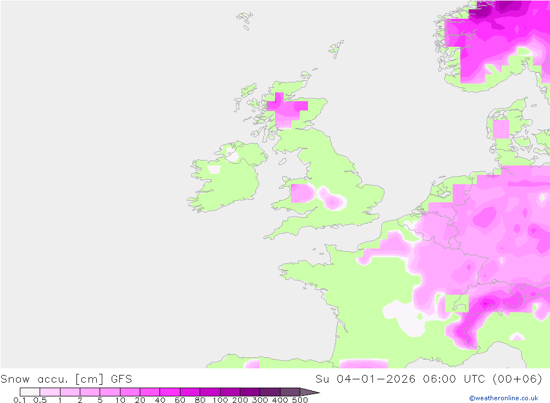The width and height of the screenshot is (550, 403).
Task: Select the 10–20 legend color swatch
Action: (130, 392)
